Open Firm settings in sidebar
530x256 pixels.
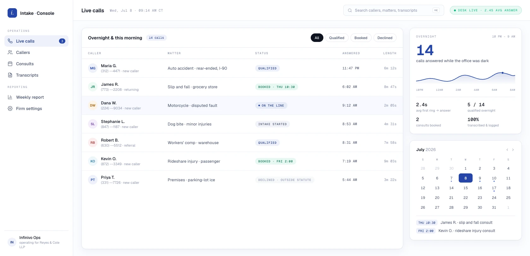36,108
